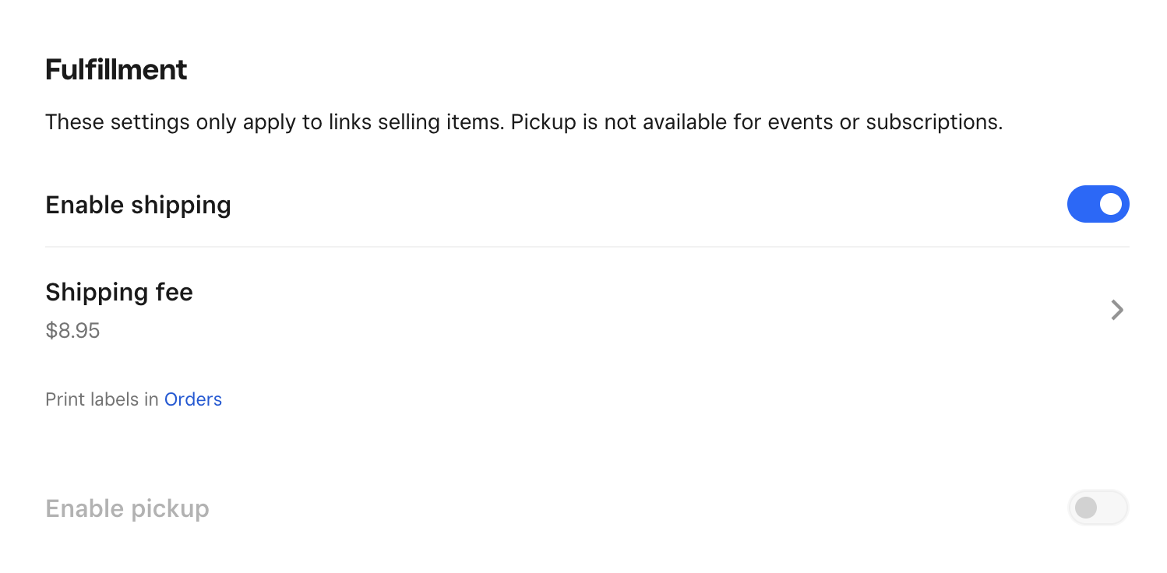
Task: Click the Enable shipping label text
Action: [138, 204]
